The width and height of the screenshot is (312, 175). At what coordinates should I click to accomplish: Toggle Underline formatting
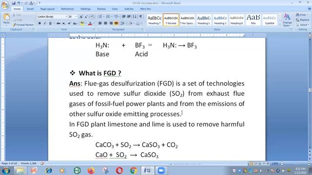(50, 23)
